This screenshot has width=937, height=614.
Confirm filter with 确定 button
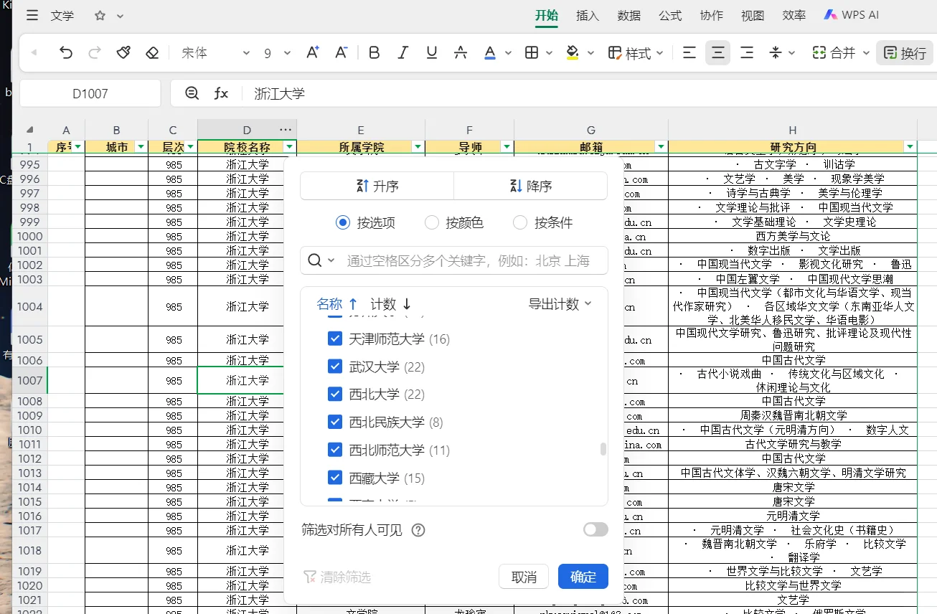[x=583, y=577]
